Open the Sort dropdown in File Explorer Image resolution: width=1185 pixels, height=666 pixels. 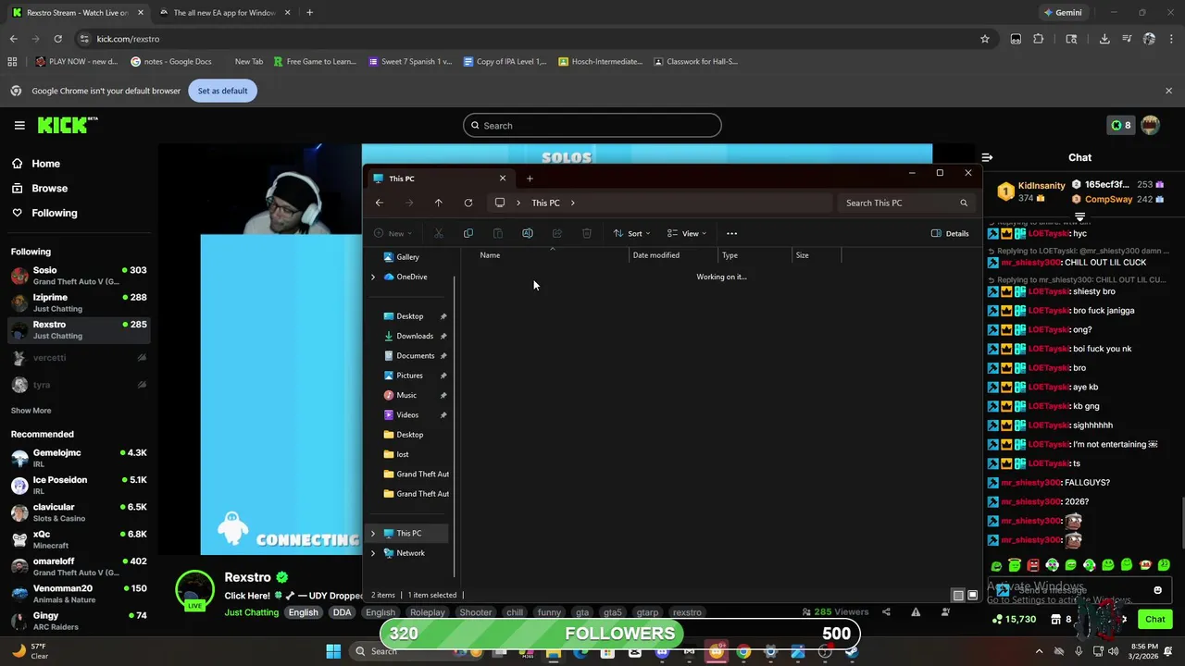[631, 233]
